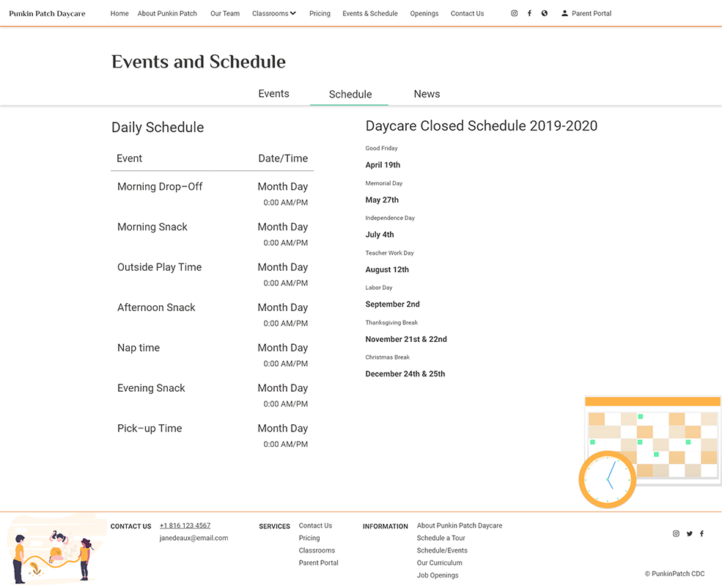The width and height of the screenshot is (722, 587).
Task: Expand the Classrooms dropdown chevron in the navbar
Action: point(293,13)
